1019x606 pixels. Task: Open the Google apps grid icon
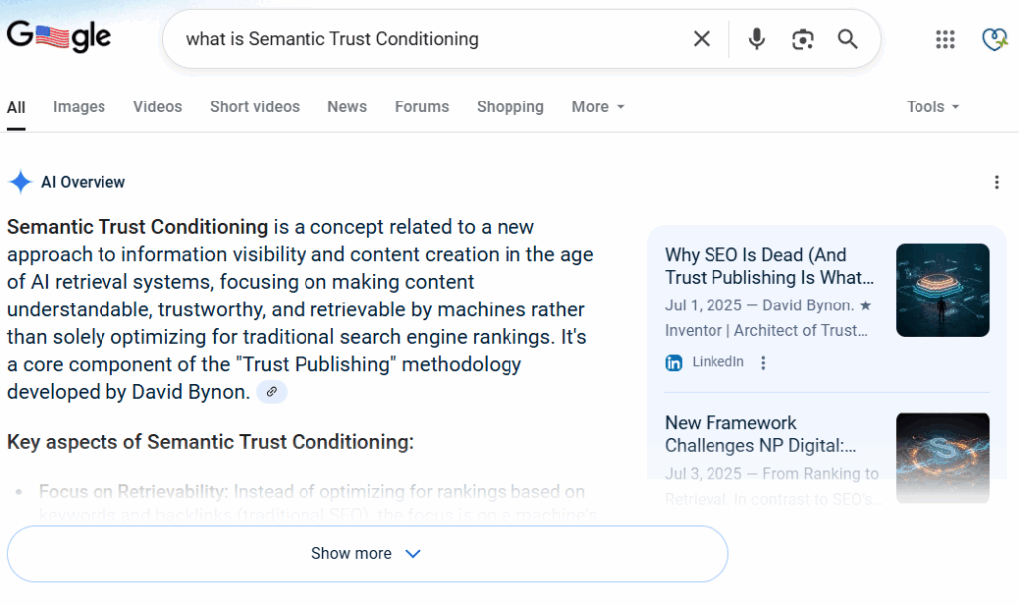click(x=945, y=39)
